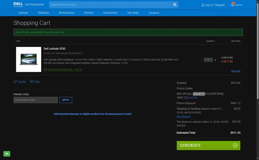Click the Update refresh icon
Viewport: 259px width, 160px height.
(x=15, y=81)
